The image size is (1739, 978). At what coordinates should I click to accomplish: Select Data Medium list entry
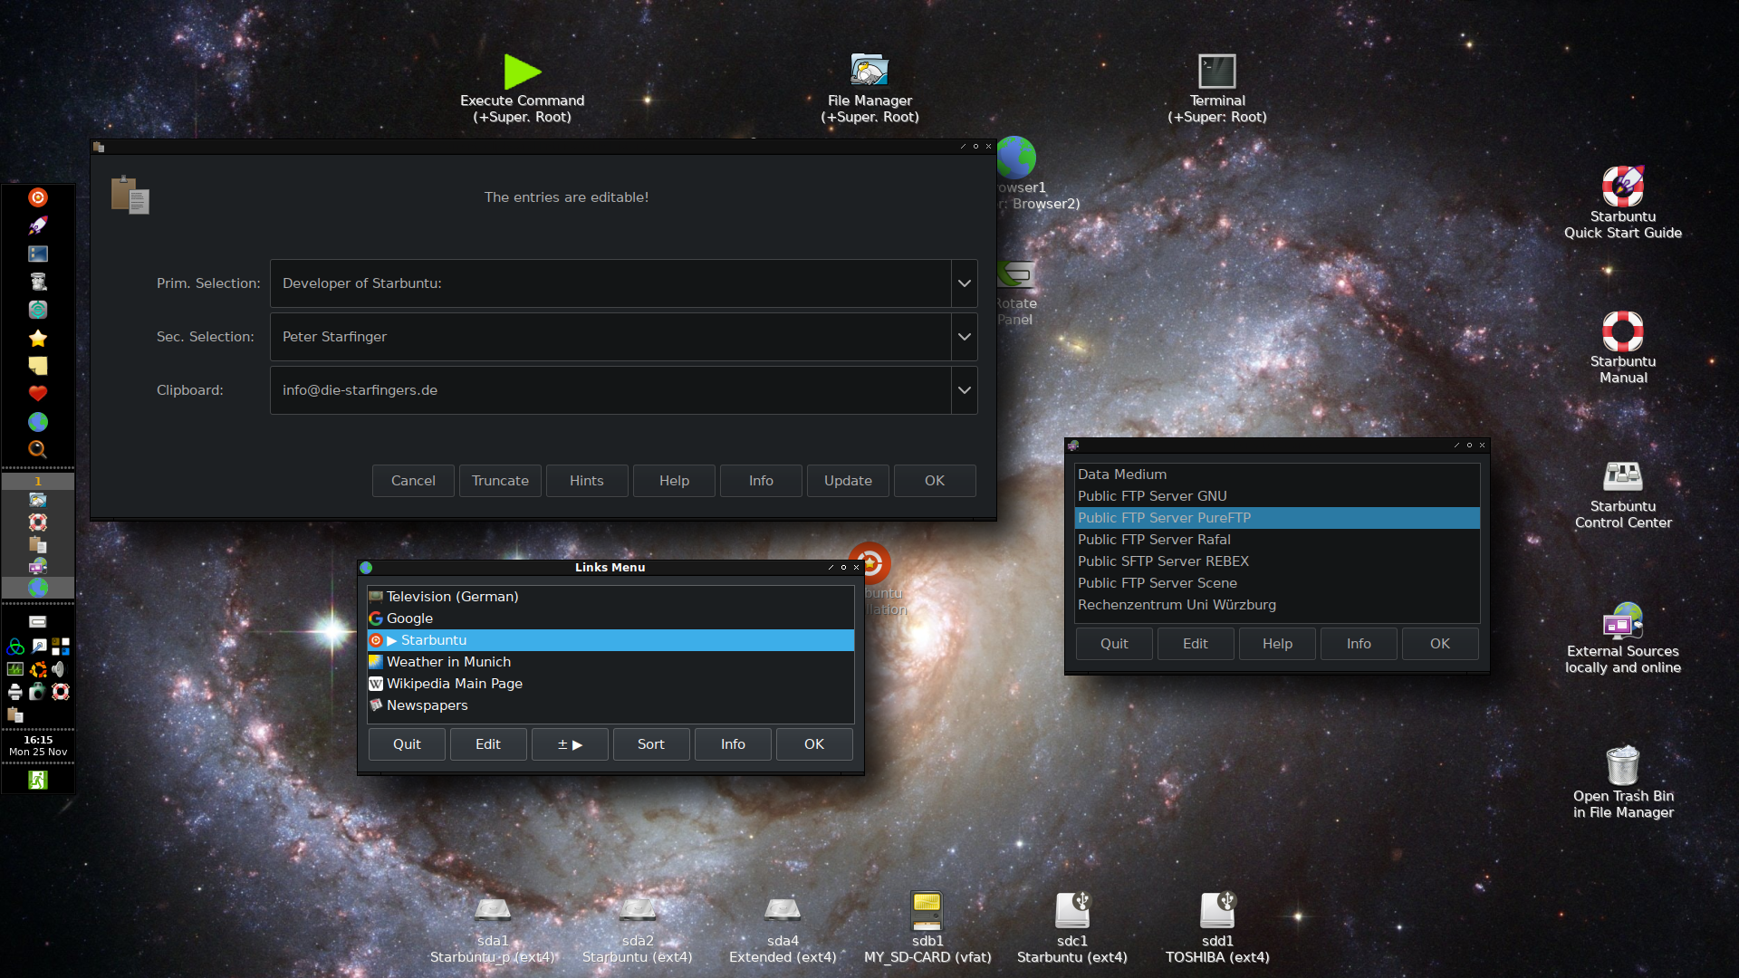1277,475
